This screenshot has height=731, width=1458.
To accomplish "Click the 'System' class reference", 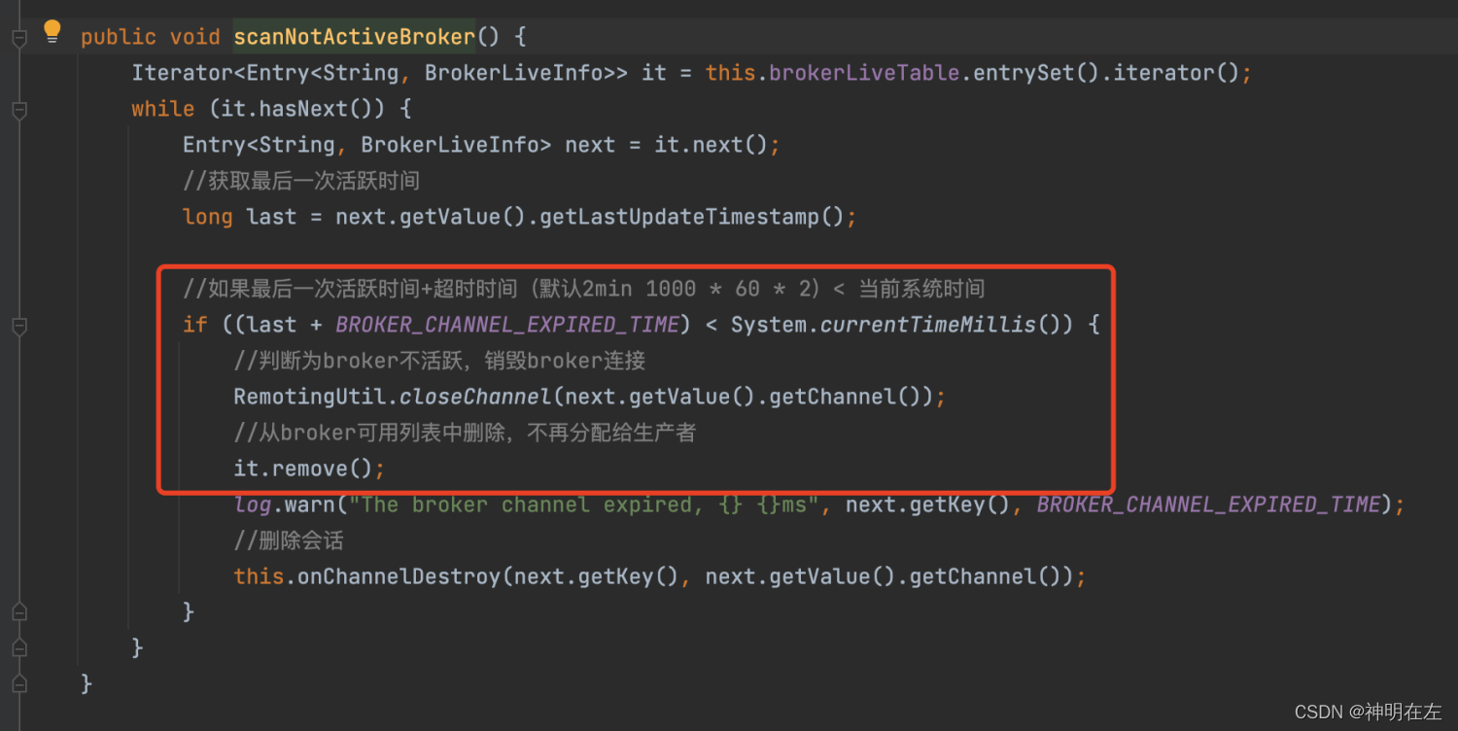I will pos(769,325).
